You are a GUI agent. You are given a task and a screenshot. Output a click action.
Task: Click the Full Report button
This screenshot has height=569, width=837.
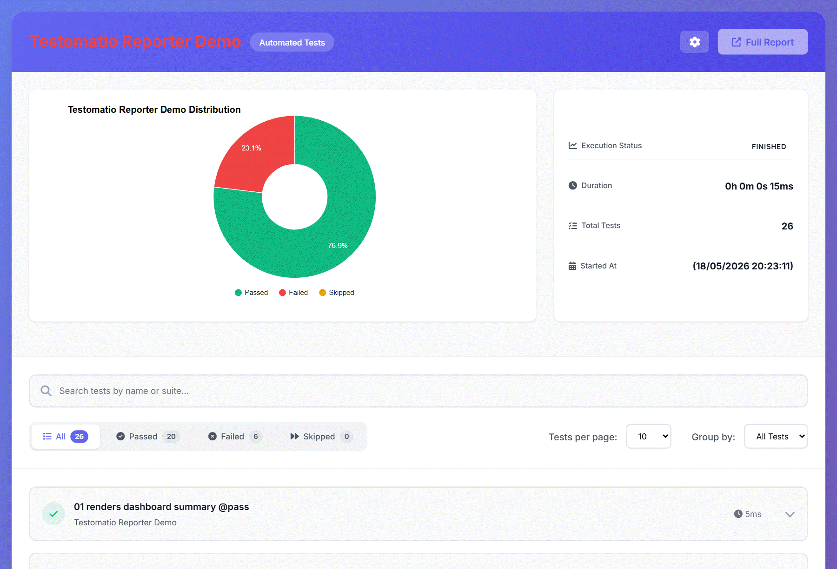pyautogui.click(x=763, y=42)
